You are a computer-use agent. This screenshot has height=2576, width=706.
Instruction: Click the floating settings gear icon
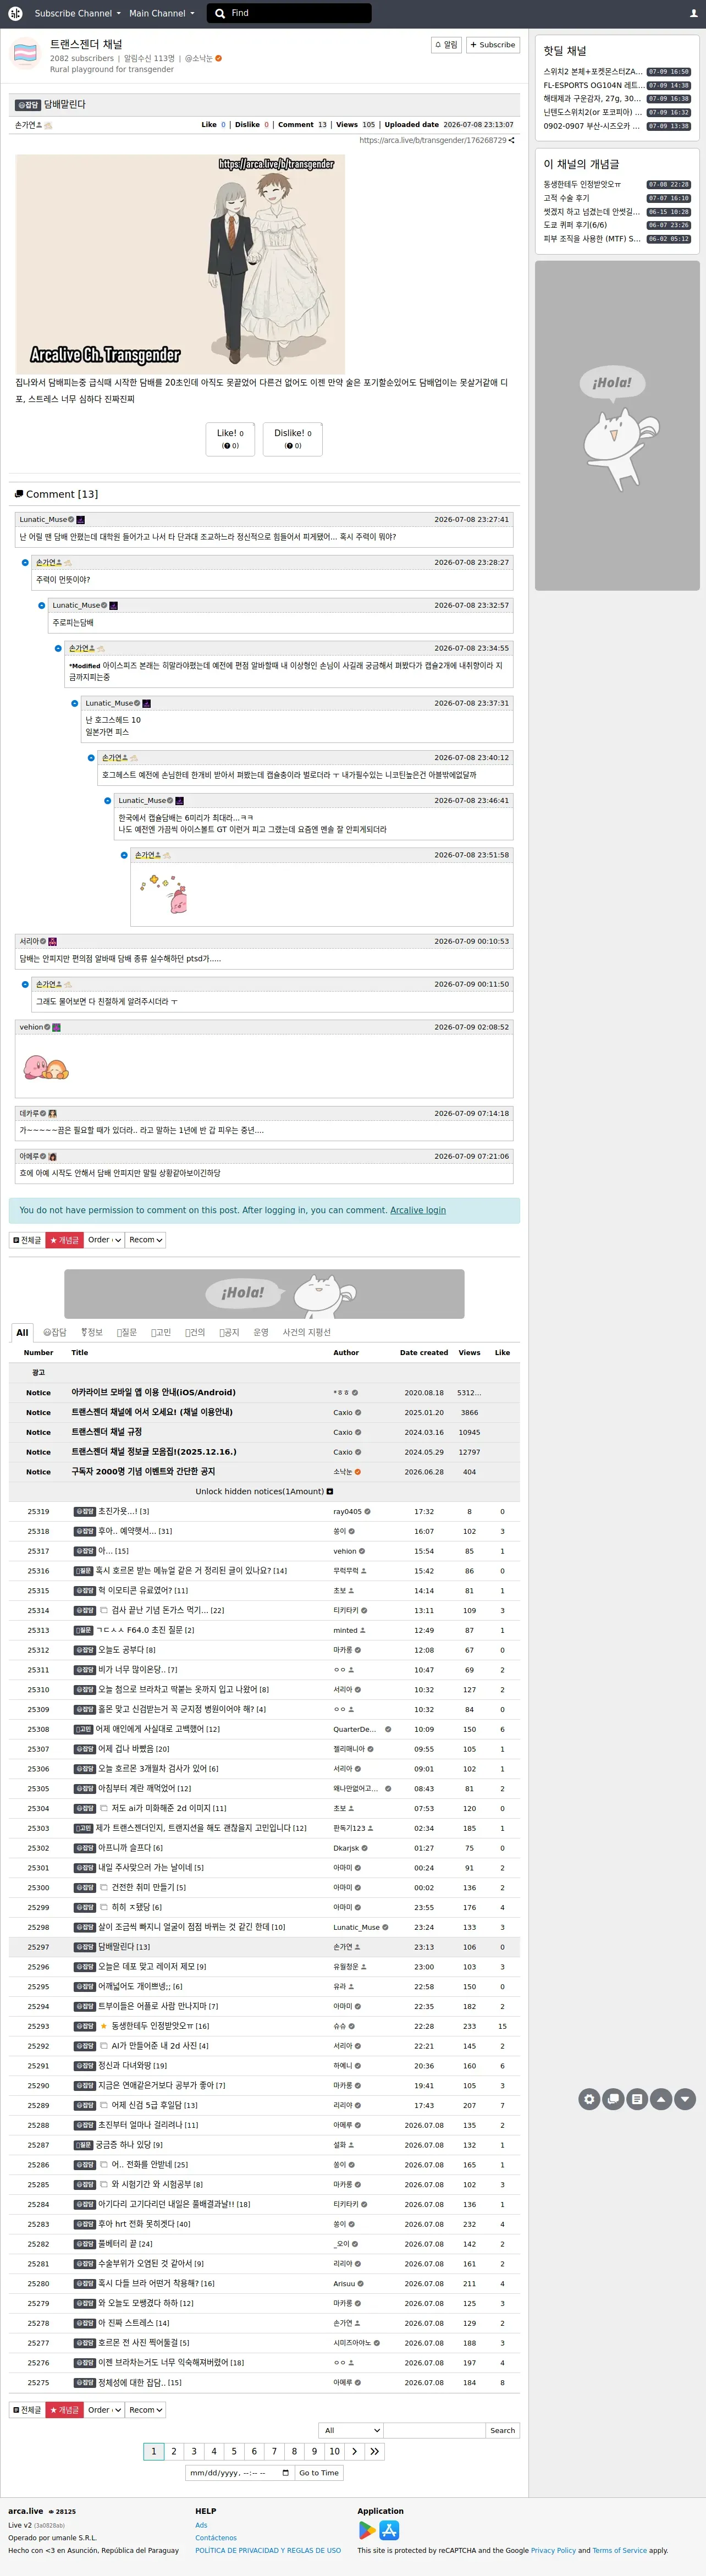(589, 2099)
